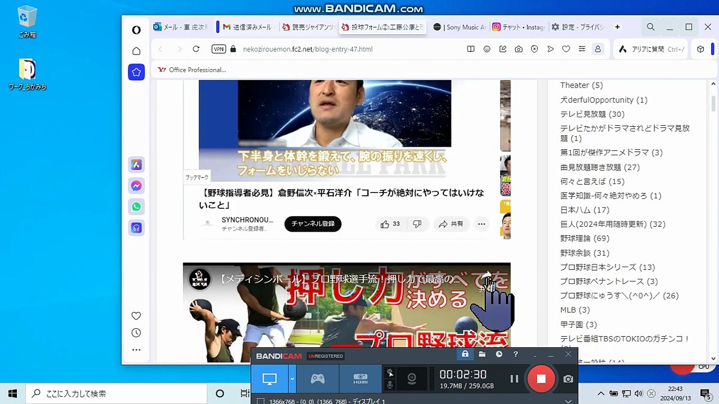Select Bandicam HDMI device recording mode
Image resolution: width=719 pixels, height=404 pixels.
coord(361,379)
